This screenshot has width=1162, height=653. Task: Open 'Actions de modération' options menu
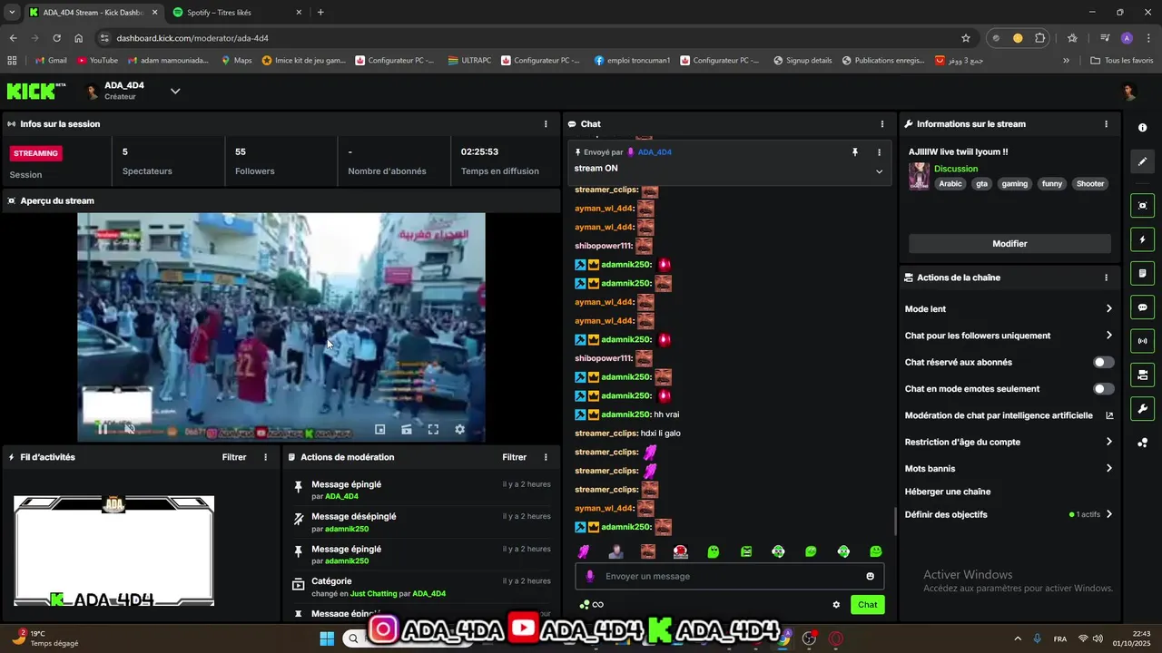click(546, 457)
